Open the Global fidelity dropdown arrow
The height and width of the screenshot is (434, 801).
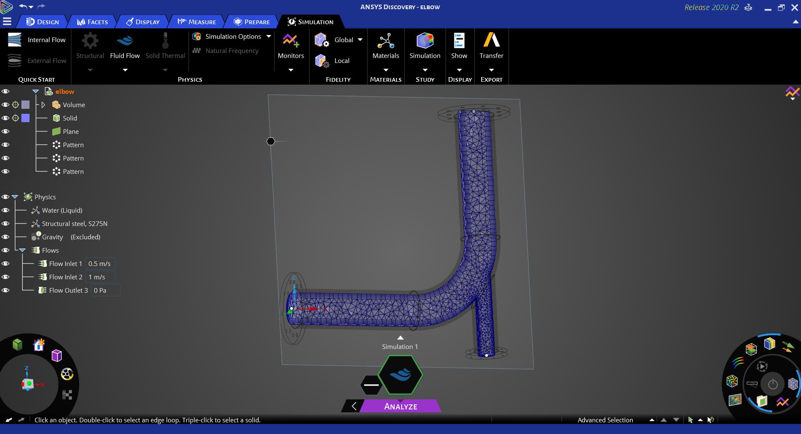click(360, 40)
